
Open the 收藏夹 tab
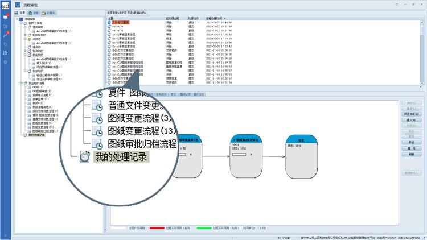(50, 12)
